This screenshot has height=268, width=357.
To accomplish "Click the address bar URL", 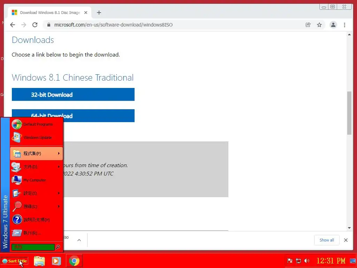I will tap(113, 25).
